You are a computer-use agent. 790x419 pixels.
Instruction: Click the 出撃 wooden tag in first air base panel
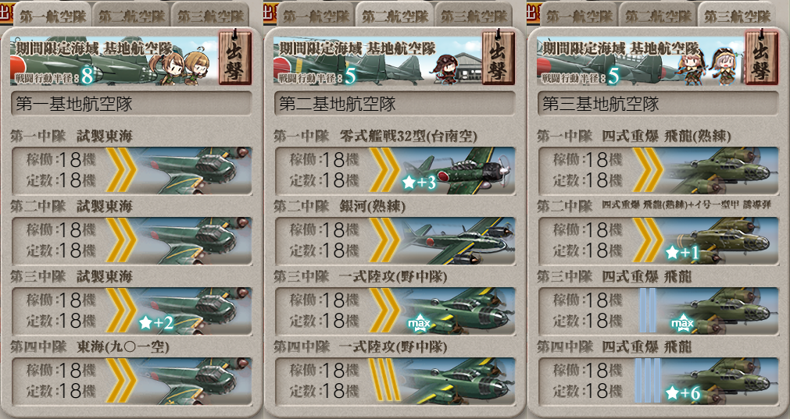[234, 58]
